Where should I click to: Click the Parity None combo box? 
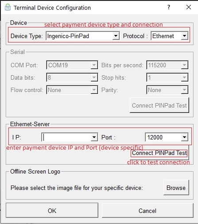(167, 90)
